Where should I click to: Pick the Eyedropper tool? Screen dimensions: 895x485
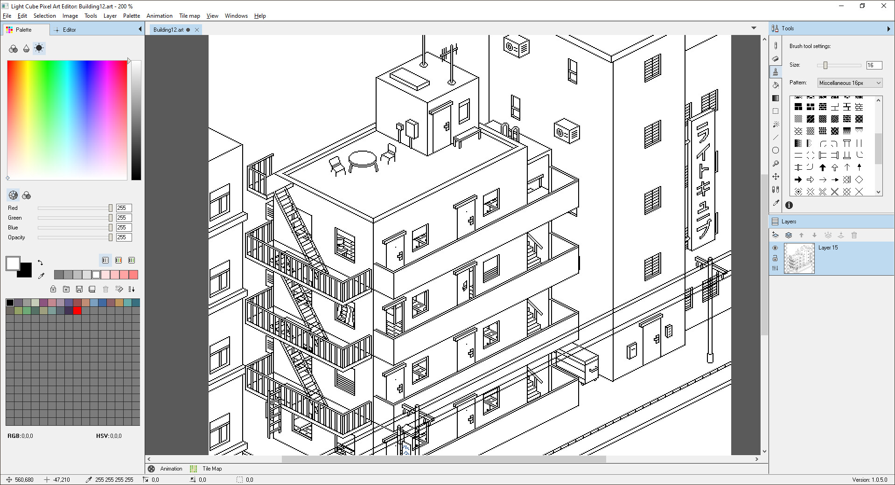coord(776,203)
